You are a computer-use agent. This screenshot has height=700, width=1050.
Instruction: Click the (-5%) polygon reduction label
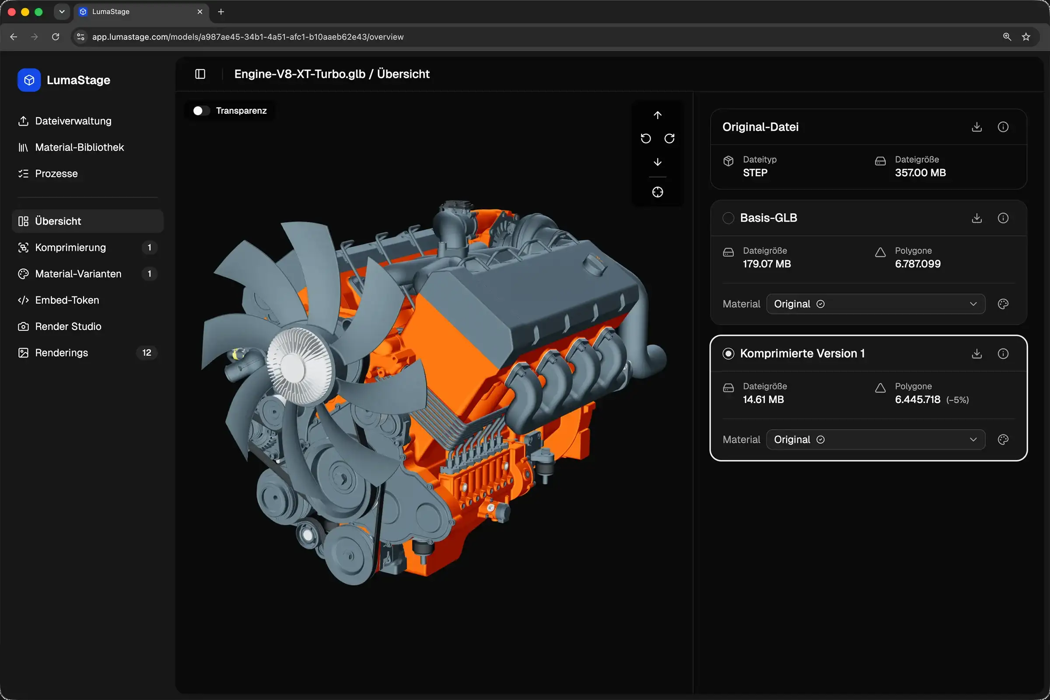point(957,400)
